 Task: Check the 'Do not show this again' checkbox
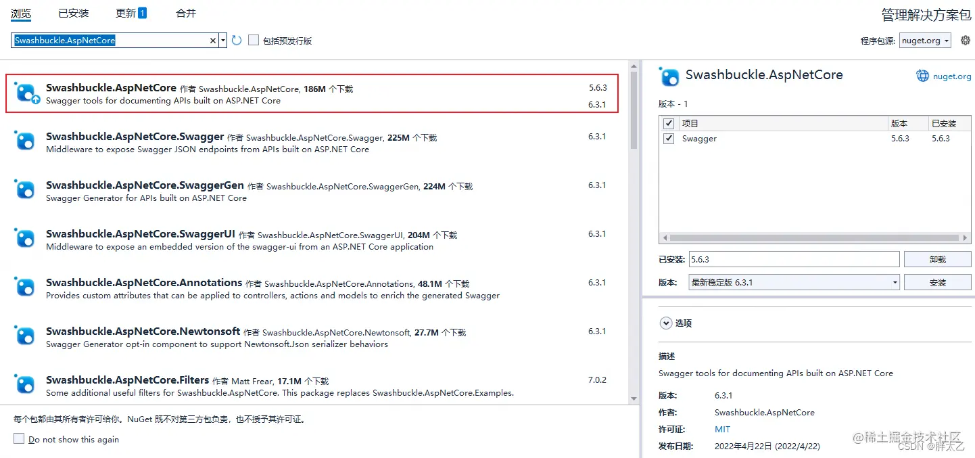point(19,439)
